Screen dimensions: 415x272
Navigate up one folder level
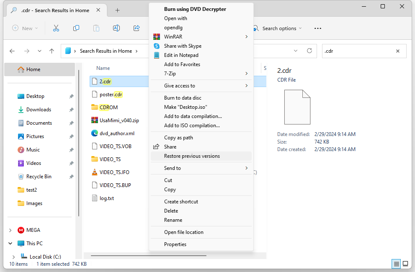52,51
